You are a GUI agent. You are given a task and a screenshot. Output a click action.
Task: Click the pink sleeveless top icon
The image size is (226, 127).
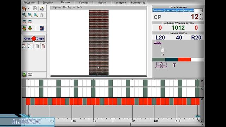click(x=43, y=46)
